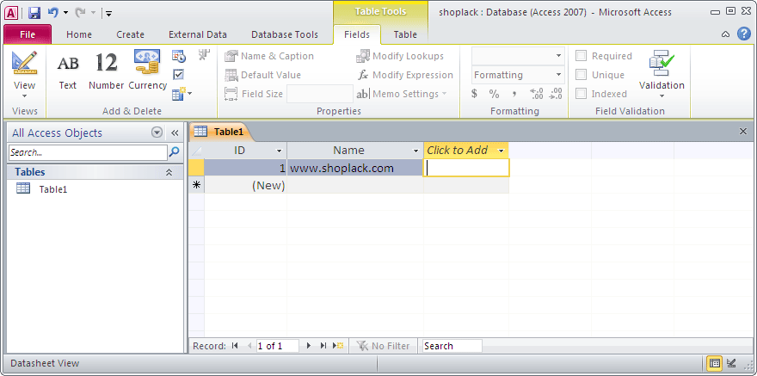The image size is (757, 376).
Task: Open the Validation dropdown button
Action: 662,74
